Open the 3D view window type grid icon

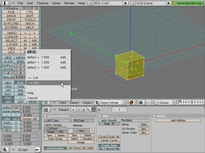pos(47,103)
